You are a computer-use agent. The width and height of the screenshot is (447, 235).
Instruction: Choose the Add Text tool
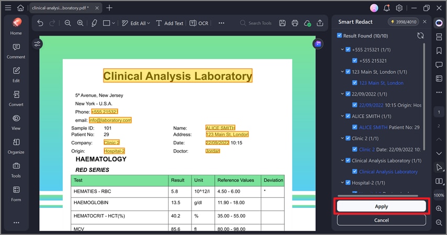170,23
